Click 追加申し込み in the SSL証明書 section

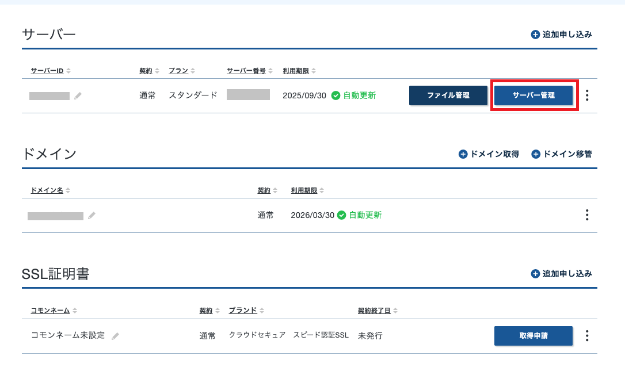pos(561,274)
